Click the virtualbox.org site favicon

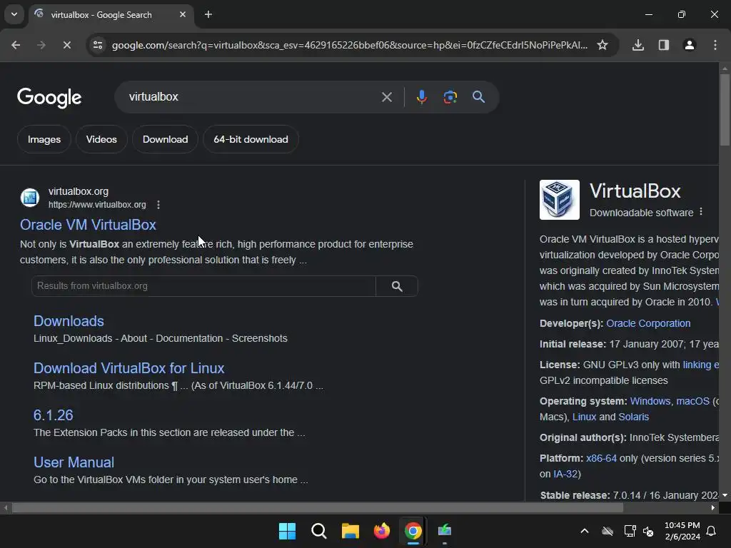30,198
